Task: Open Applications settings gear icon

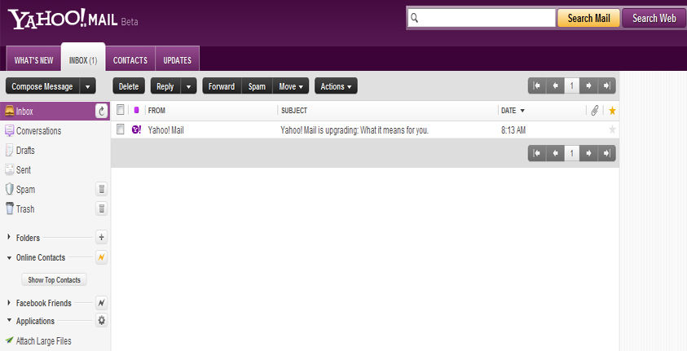Action: pos(102,321)
